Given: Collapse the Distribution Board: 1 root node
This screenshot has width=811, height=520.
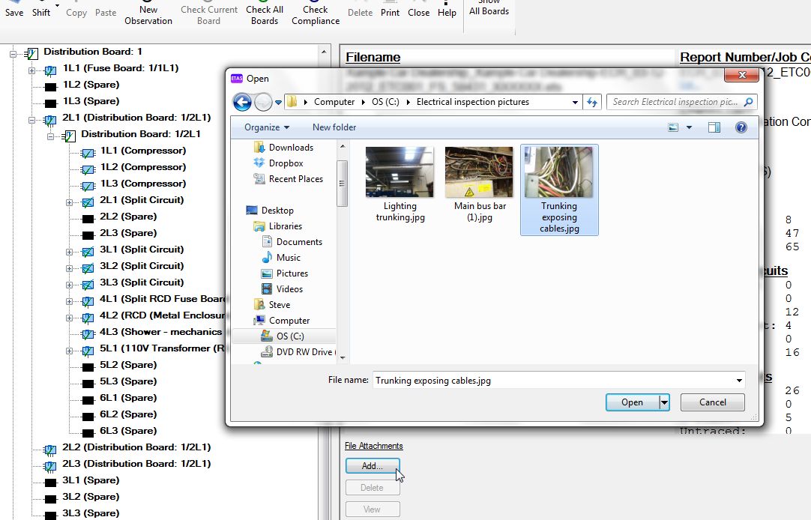Looking at the screenshot, I should 13,54.
